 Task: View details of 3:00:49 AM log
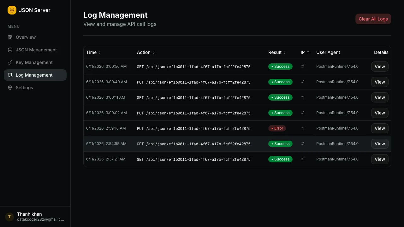click(x=380, y=82)
